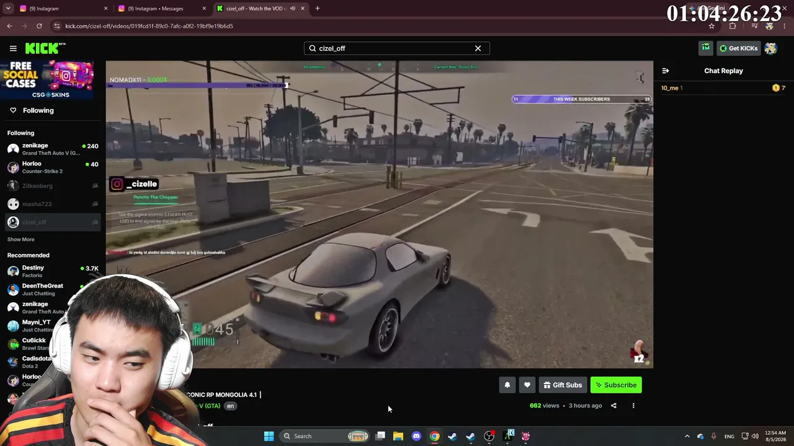Reload the Kick page

(x=39, y=26)
